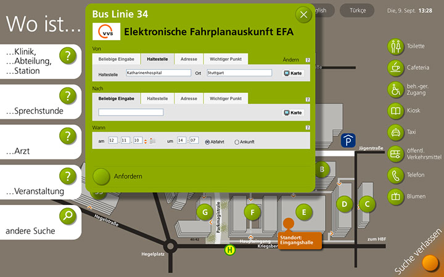Viewport: 444px width, 277px height.
Task: Tap the wheelchair accessible entrance icon
Action: point(395,89)
